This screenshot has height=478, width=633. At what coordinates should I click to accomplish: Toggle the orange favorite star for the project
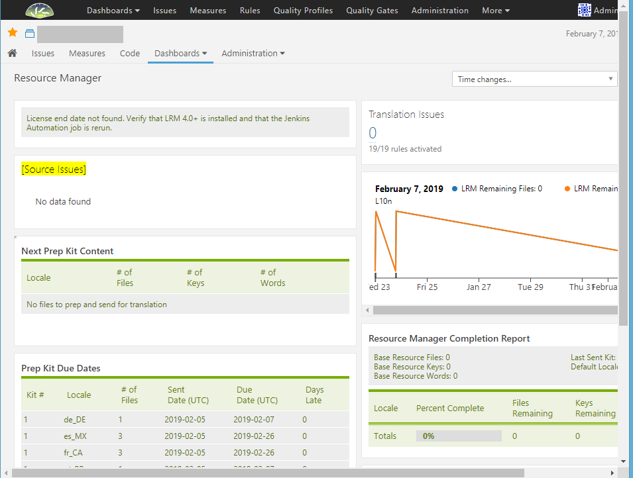click(13, 33)
